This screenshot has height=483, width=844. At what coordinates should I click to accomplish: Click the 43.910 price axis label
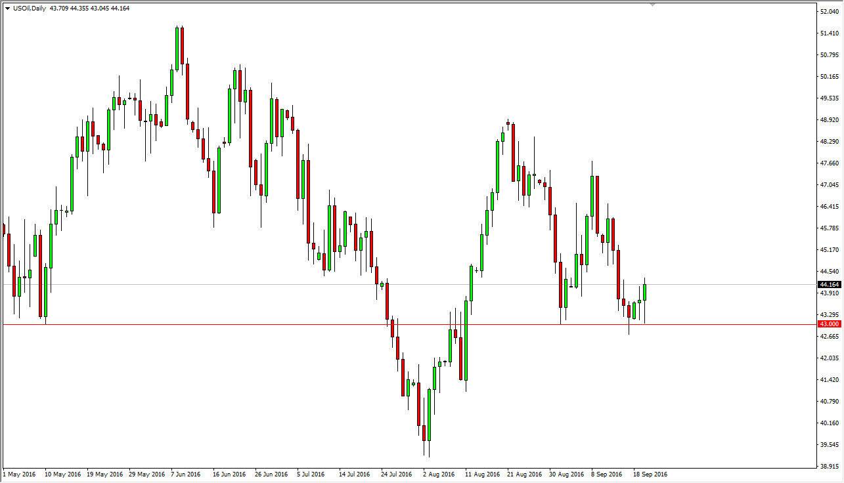(x=830, y=293)
